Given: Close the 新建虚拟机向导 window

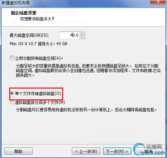Looking at the screenshot, I should point(158,2).
